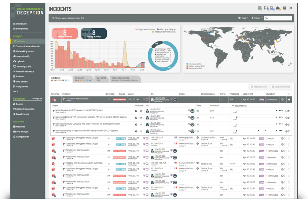Open the Tags dropdown
Screen dimensions: 308x199
pos(243,18)
